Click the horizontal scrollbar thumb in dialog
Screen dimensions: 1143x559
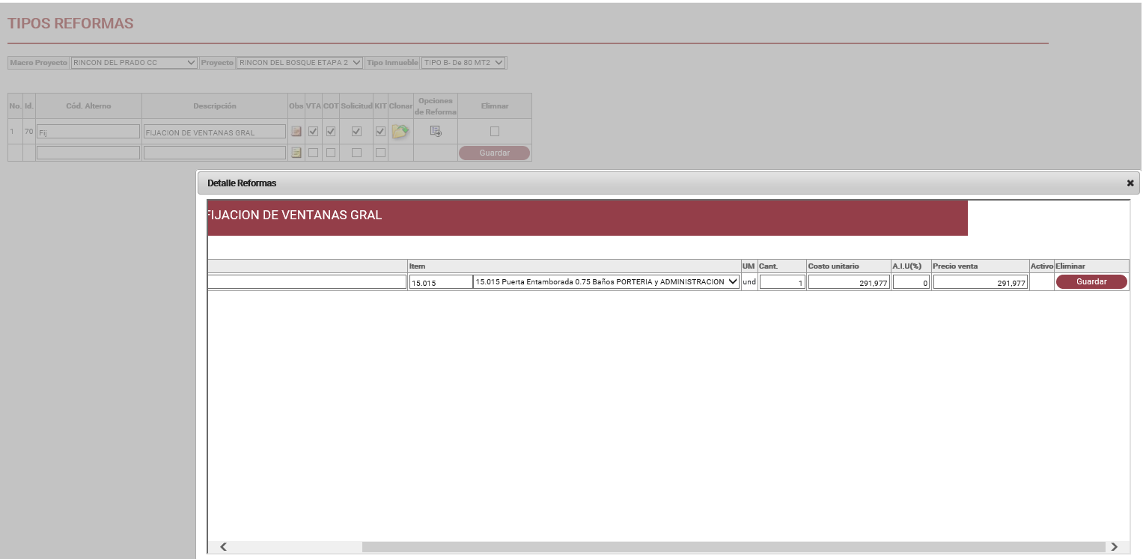coord(733,547)
